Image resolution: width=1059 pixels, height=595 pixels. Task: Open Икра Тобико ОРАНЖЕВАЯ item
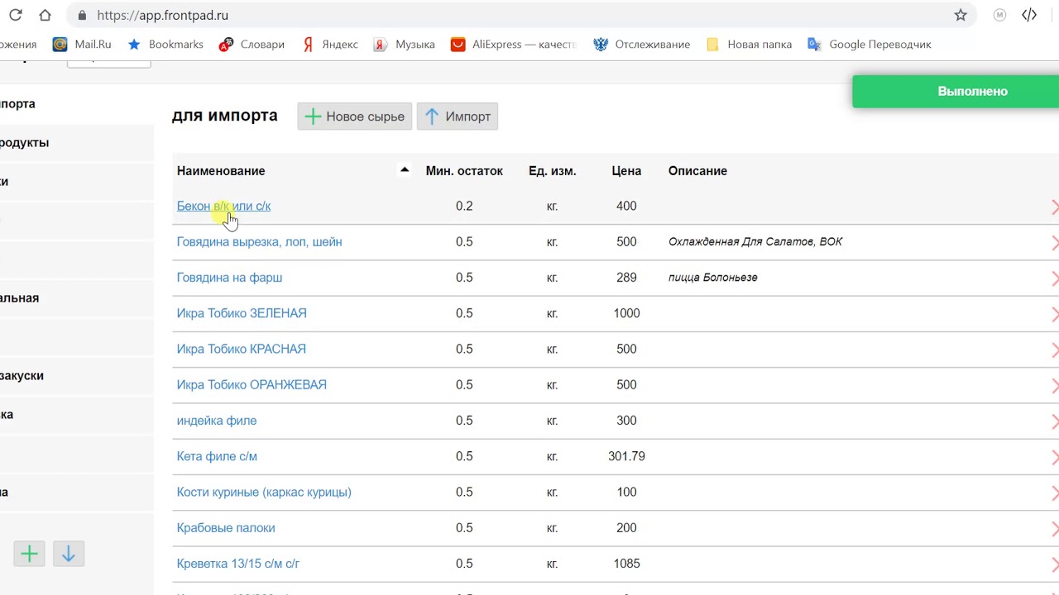coord(252,385)
